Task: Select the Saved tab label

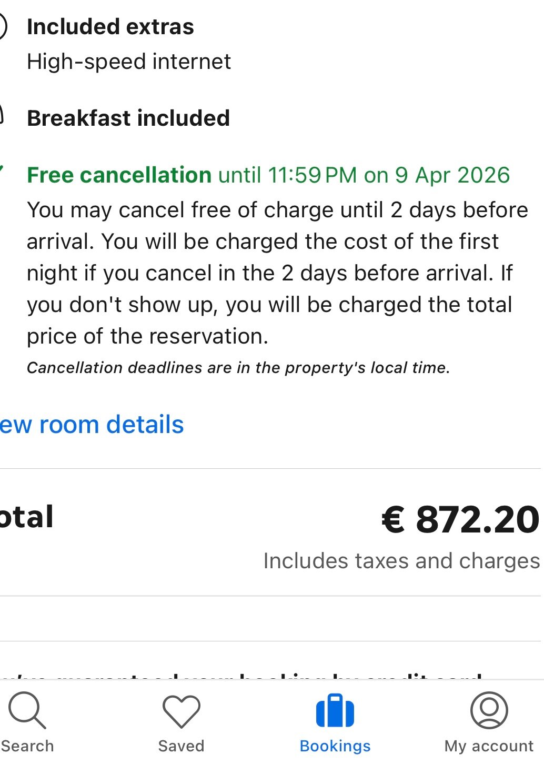Action: tap(181, 746)
